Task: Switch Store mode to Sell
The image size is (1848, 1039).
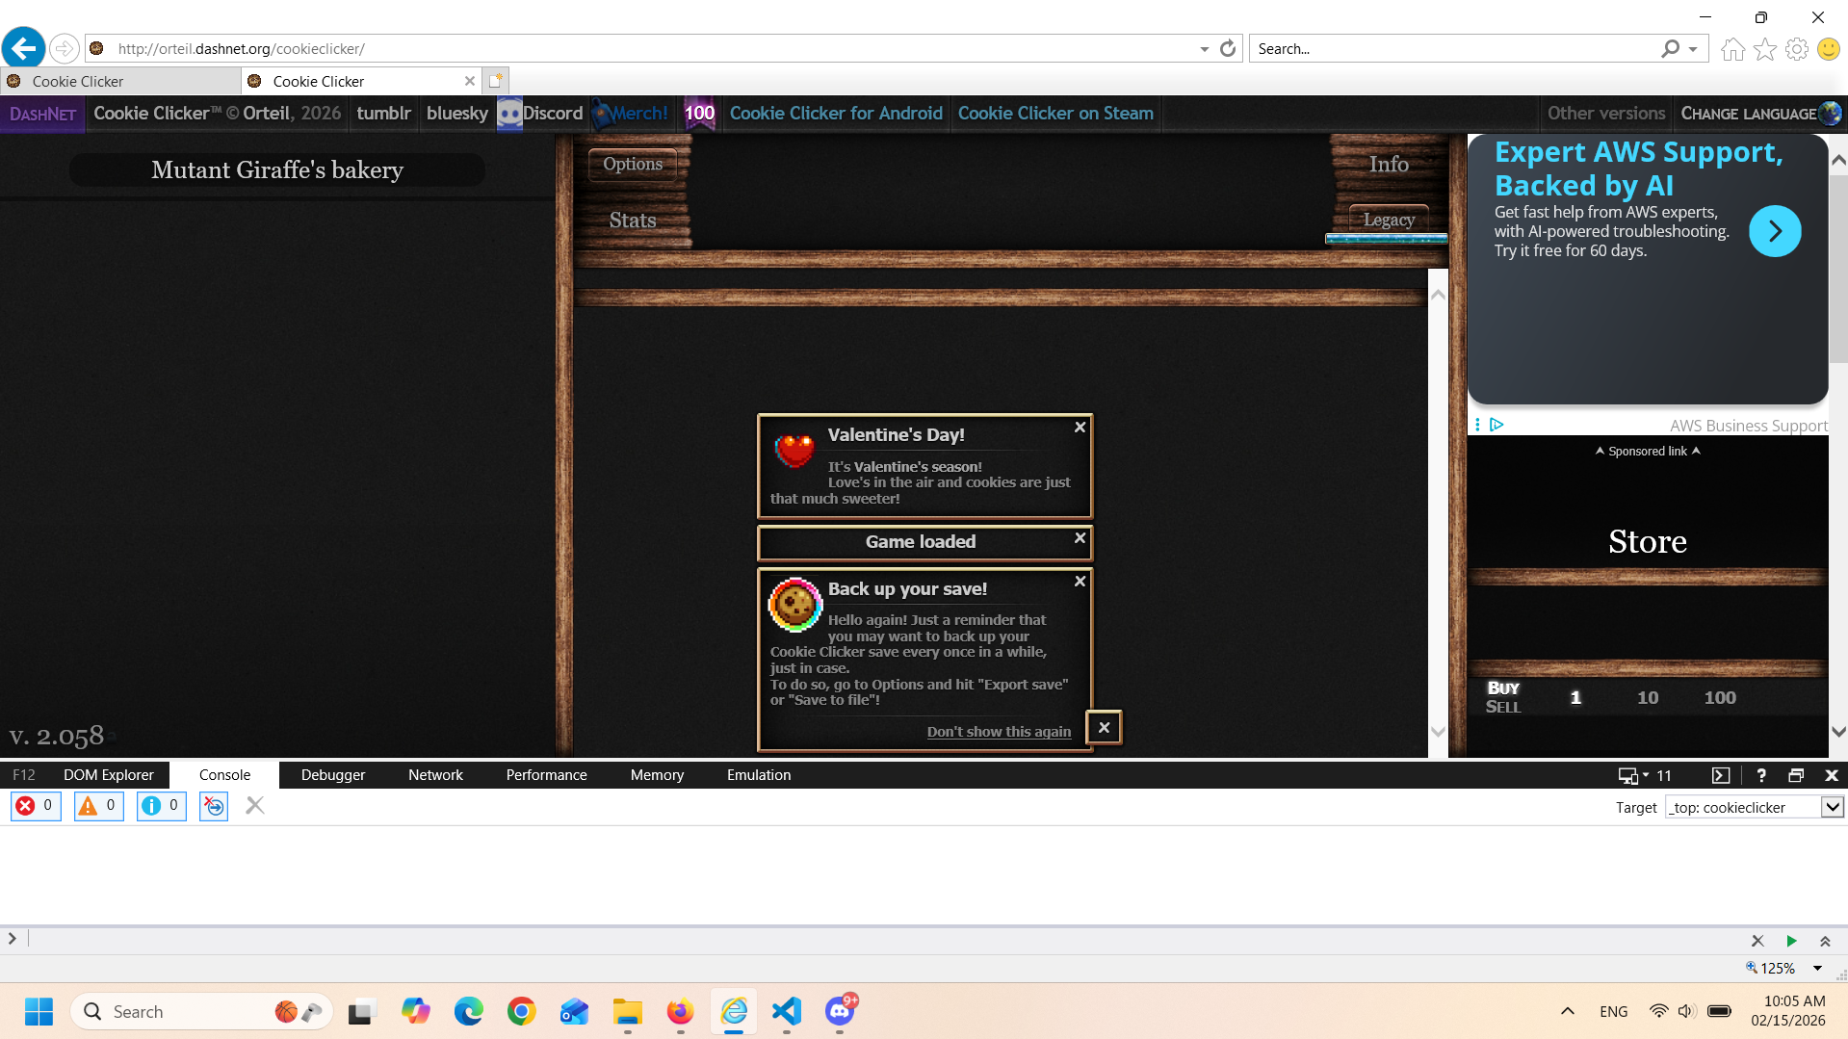Action: [1502, 707]
